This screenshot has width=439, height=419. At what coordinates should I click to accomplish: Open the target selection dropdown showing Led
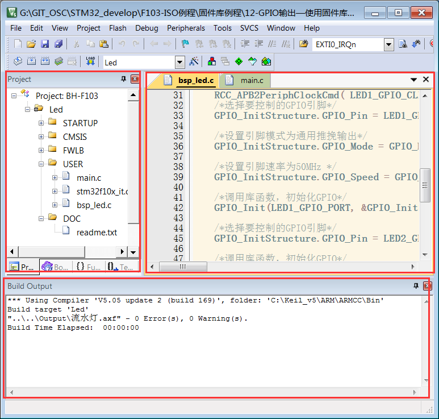179,62
